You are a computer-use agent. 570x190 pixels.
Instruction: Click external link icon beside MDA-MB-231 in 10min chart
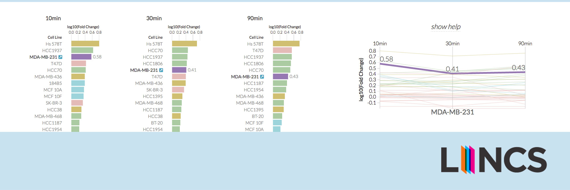point(60,57)
